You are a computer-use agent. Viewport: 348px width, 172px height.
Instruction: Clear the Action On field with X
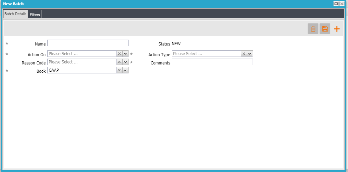(x=119, y=54)
